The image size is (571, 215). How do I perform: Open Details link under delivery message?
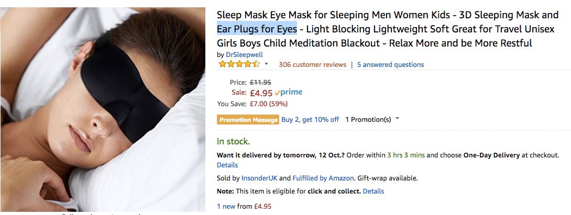(227, 165)
